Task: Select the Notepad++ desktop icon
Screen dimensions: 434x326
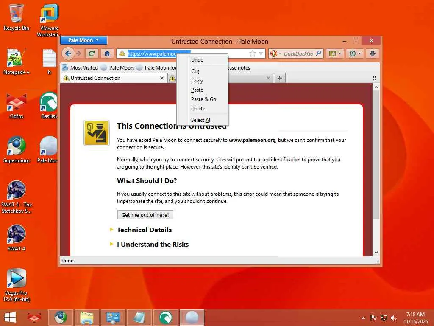Action: (x=17, y=62)
